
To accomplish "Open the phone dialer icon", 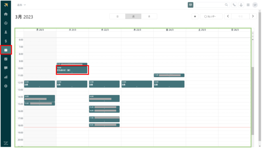I will coord(234,5).
